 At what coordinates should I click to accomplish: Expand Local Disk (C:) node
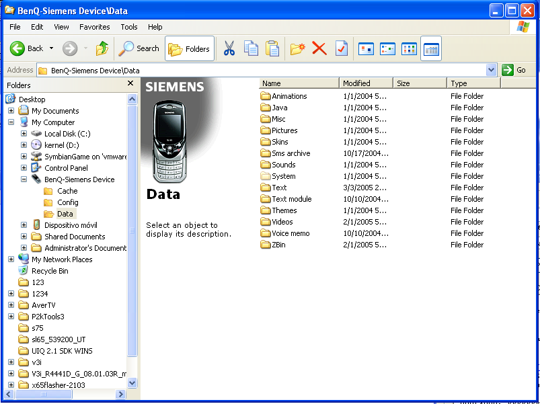pyautogui.click(x=24, y=134)
